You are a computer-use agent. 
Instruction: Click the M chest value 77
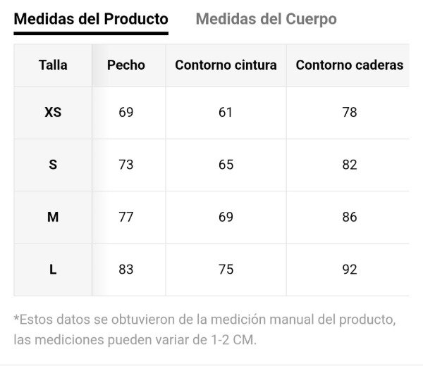tap(126, 217)
